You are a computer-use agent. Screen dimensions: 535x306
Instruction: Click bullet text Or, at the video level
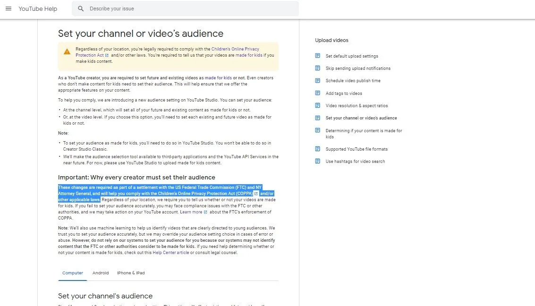click(x=167, y=120)
